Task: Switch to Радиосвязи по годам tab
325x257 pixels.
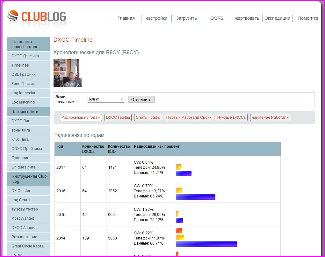Action: pos(81,118)
